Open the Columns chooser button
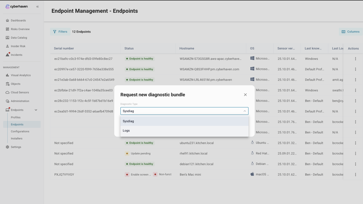Image resolution: width=363 pixels, height=204 pixels. click(x=351, y=32)
